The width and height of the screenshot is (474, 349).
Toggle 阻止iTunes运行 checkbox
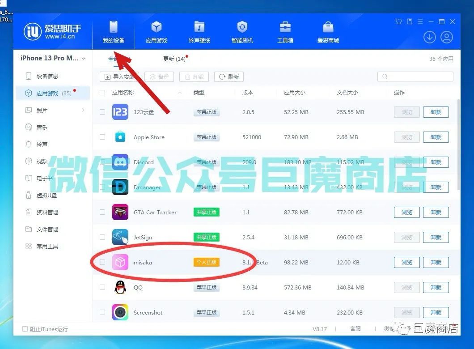tap(25, 329)
